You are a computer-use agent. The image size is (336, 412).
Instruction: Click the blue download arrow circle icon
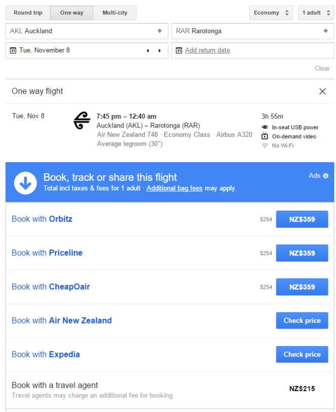(x=25, y=183)
